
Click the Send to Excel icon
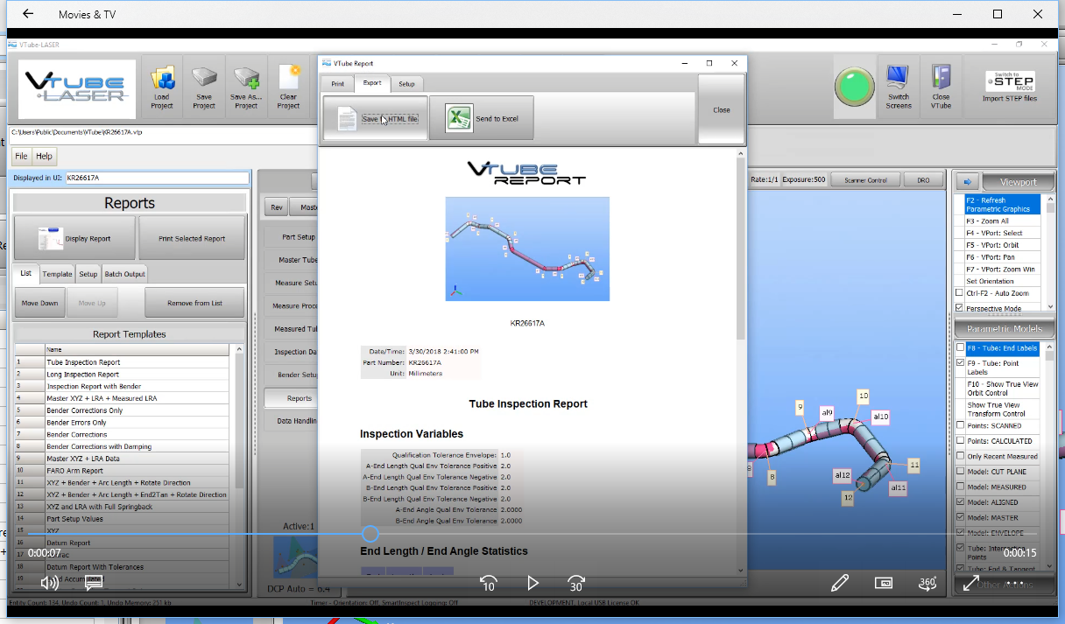(458, 118)
